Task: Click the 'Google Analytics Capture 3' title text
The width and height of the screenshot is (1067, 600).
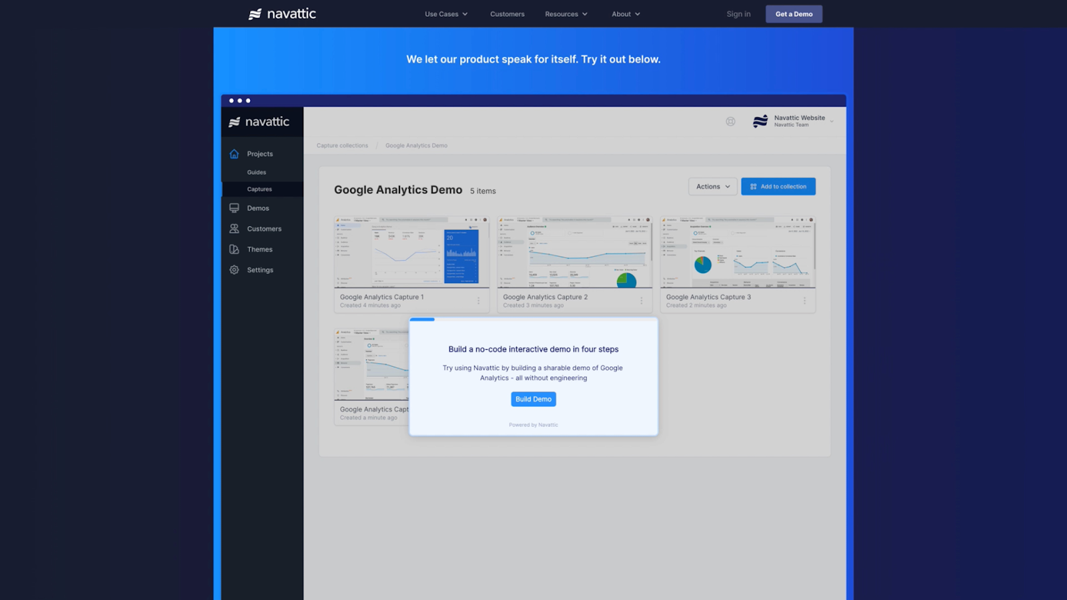Action: (708, 297)
